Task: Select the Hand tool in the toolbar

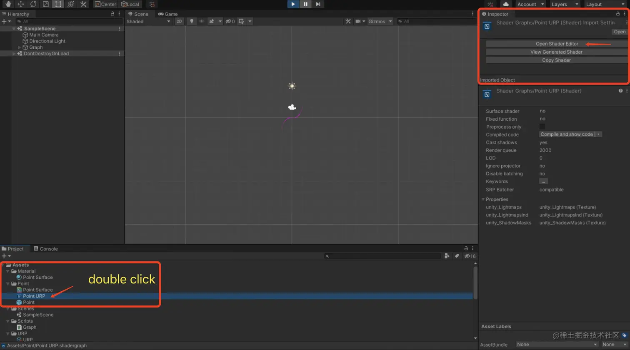Action: [8, 4]
